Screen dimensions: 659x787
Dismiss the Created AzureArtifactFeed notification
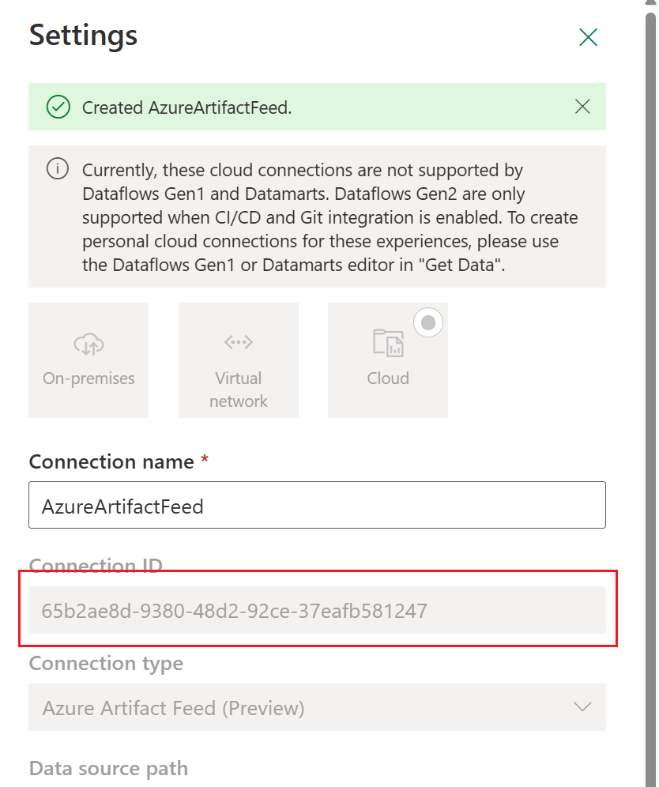tap(582, 107)
